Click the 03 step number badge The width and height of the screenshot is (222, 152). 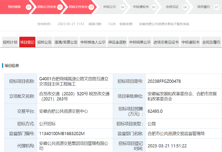(91, 7)
